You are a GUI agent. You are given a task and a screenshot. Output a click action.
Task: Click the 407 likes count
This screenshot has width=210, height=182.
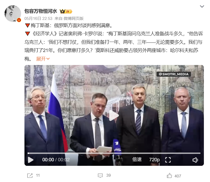178,176
